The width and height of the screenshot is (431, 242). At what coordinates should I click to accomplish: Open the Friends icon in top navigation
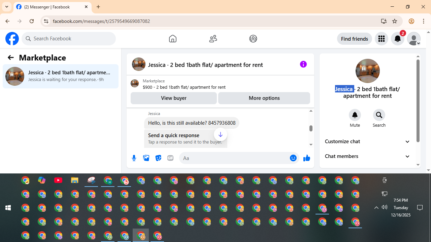213,39
